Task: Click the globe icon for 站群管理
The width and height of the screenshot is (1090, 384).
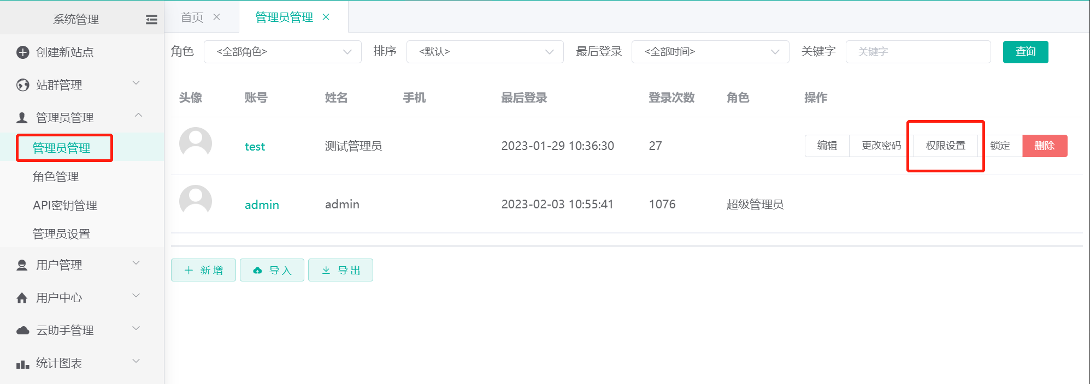Action: (22, 85)
